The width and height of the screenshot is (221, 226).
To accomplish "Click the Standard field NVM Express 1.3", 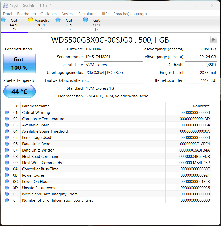I will tap(151, 88).
